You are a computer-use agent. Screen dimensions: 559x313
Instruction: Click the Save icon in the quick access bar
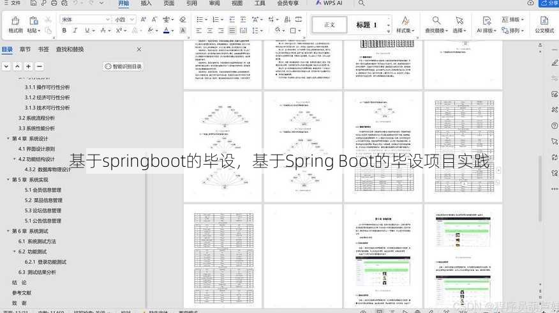pos(33,3)
